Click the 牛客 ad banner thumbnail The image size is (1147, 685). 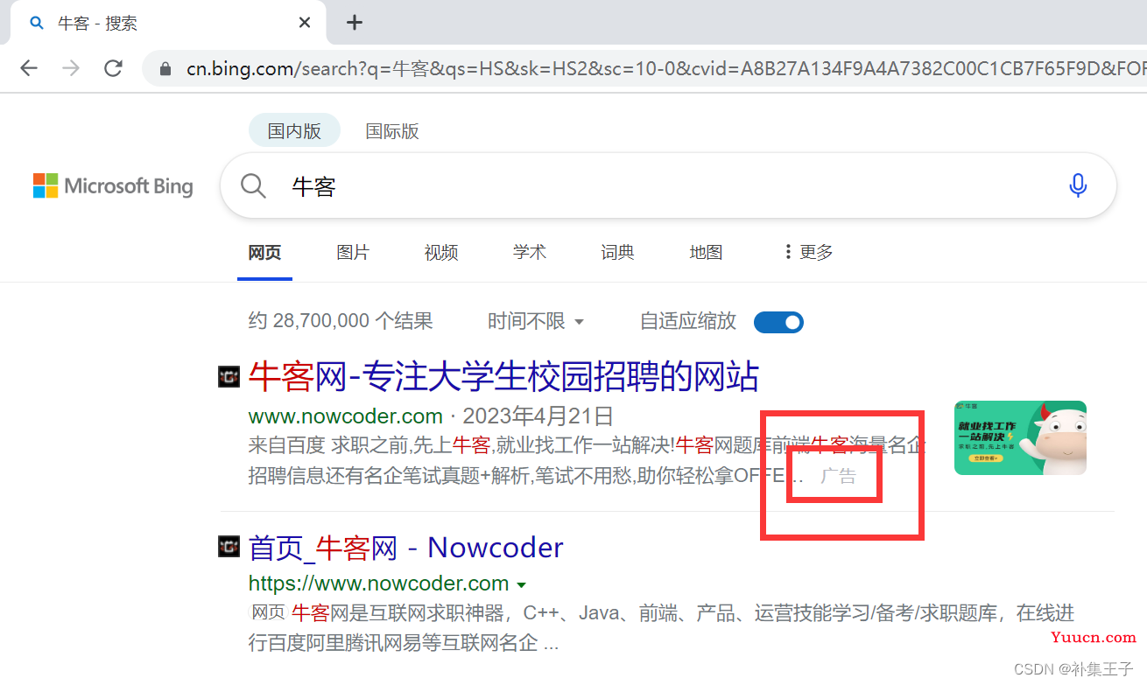pos(1020,437)
